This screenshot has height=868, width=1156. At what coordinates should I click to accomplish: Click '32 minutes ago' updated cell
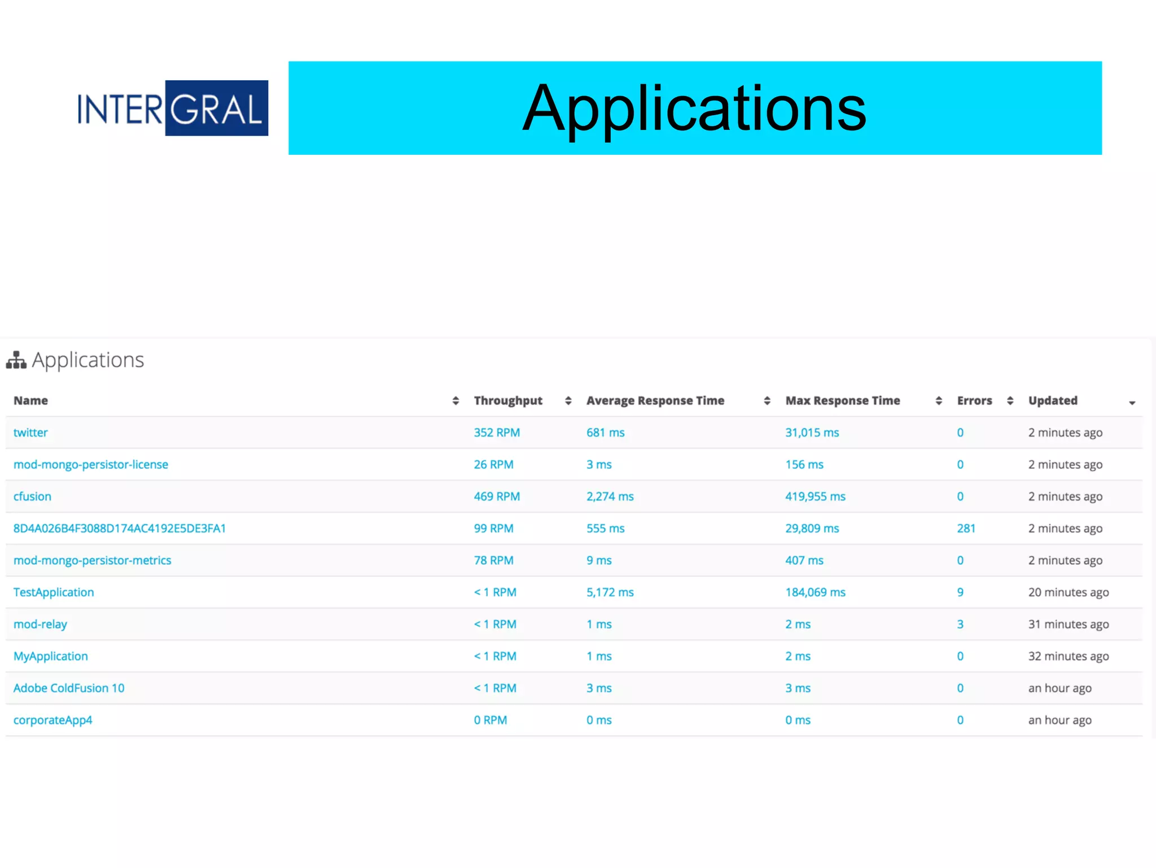coord(1068,656)
